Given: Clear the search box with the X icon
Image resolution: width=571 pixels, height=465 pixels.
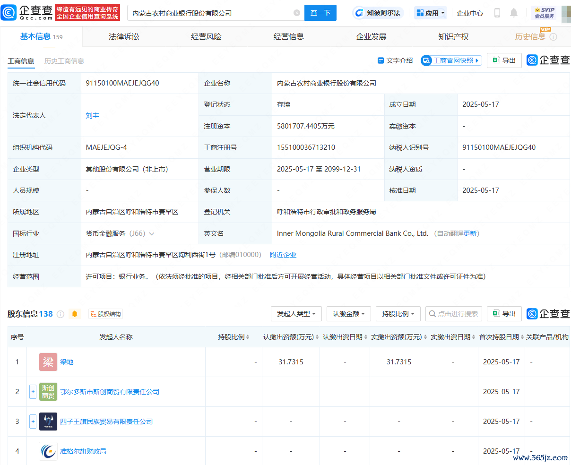Looking at the screenshot, I should pyautogui.click(x=297, y=13).
